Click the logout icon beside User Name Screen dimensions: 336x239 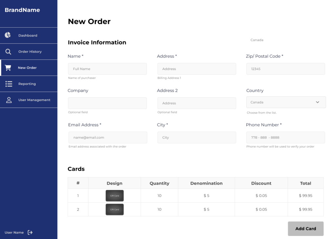click(x=30, y=232)
